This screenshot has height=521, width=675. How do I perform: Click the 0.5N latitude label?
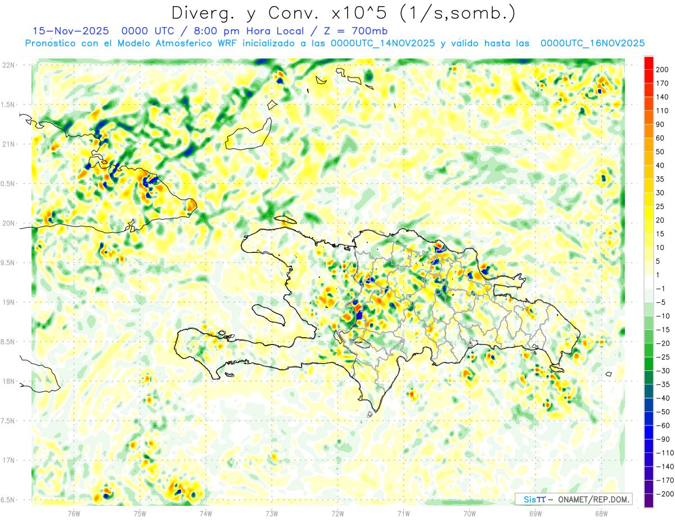point(8,184)
